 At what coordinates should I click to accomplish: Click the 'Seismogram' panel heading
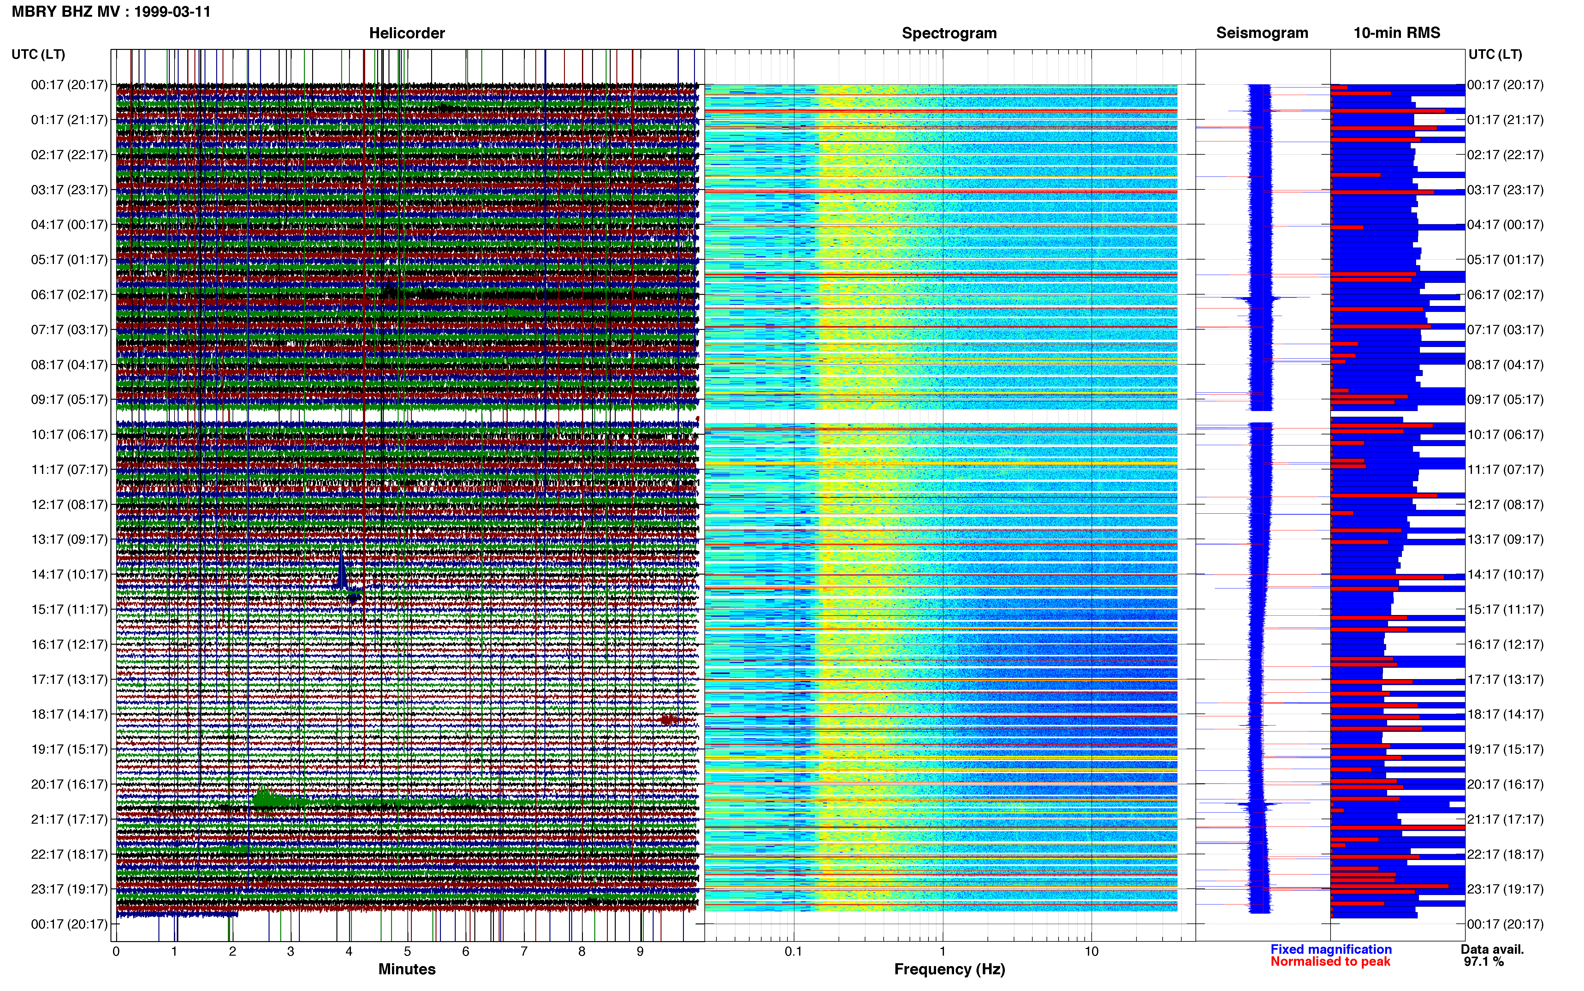[x=1262, y=33]
